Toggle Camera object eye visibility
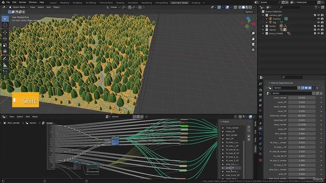 318,19
